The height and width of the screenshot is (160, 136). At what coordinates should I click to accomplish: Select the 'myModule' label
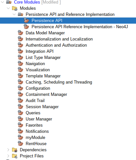click(35, 138)
